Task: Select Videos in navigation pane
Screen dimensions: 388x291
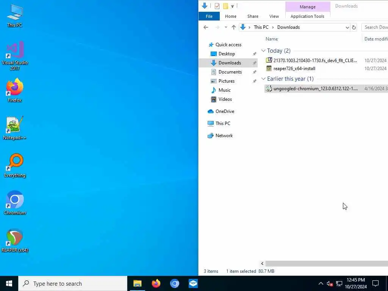Action: pos(225,99)
